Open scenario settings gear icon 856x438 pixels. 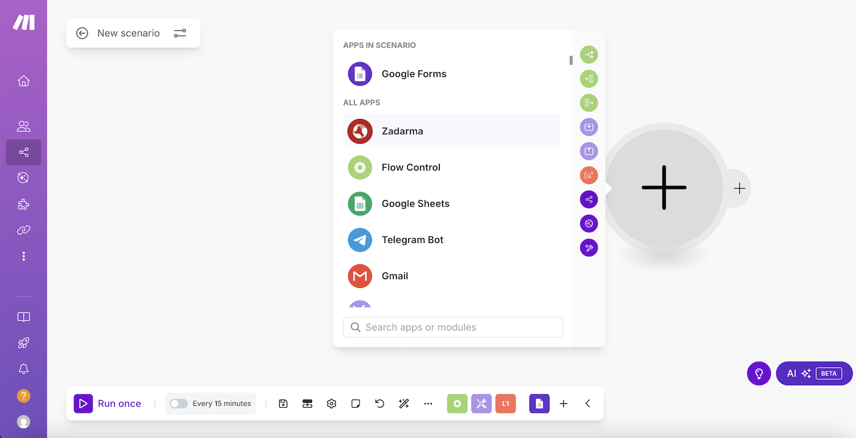pyautogui.click(x=332, y=404)
